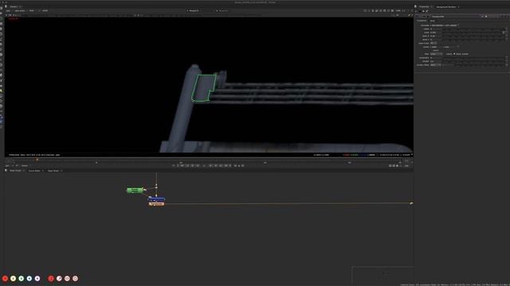Click the motionblur value field
510x286 pixels.
pos(436,58)
